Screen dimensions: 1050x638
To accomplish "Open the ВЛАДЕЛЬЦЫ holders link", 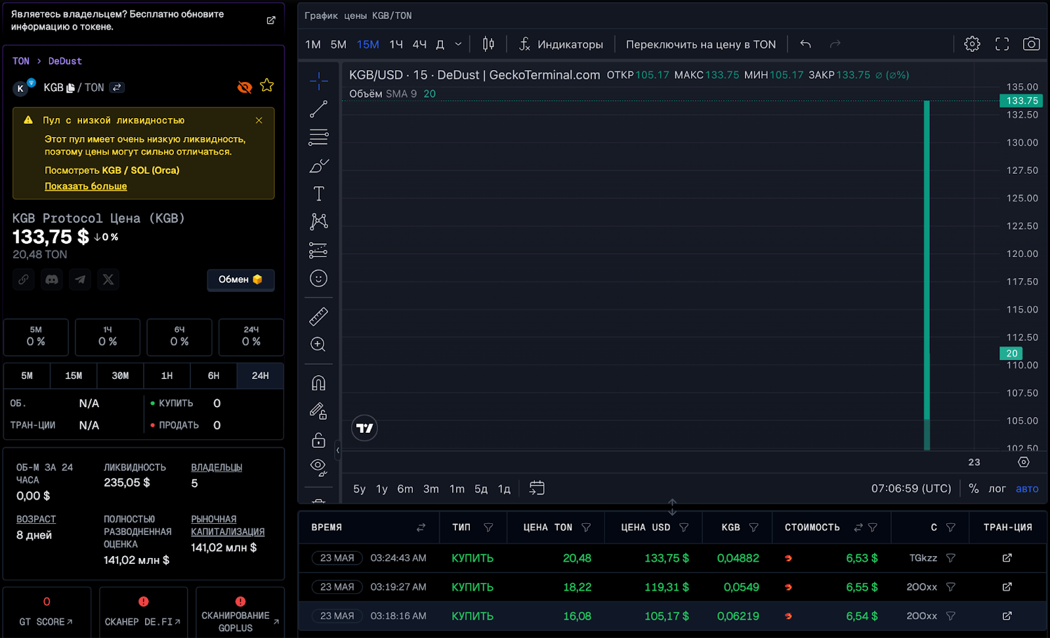I will click(x=217, y=468).
